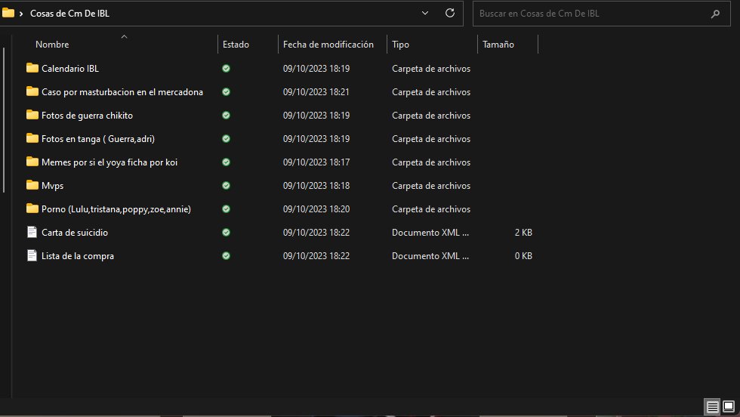The height and width of the screenshot is (417, 740).
Task: Switch to large thumbnails view icon
Action: click(x=729, y=406)
